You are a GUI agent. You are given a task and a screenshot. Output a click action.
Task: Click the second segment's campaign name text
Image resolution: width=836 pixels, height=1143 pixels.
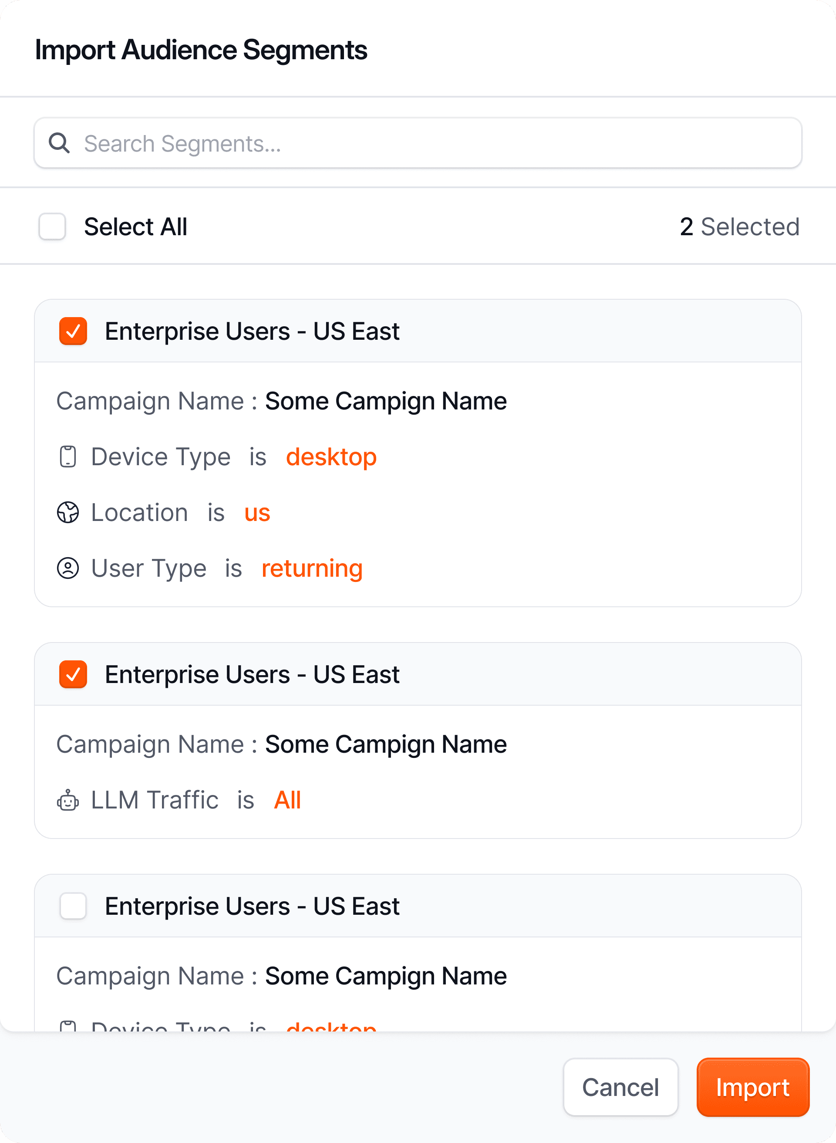386,744
